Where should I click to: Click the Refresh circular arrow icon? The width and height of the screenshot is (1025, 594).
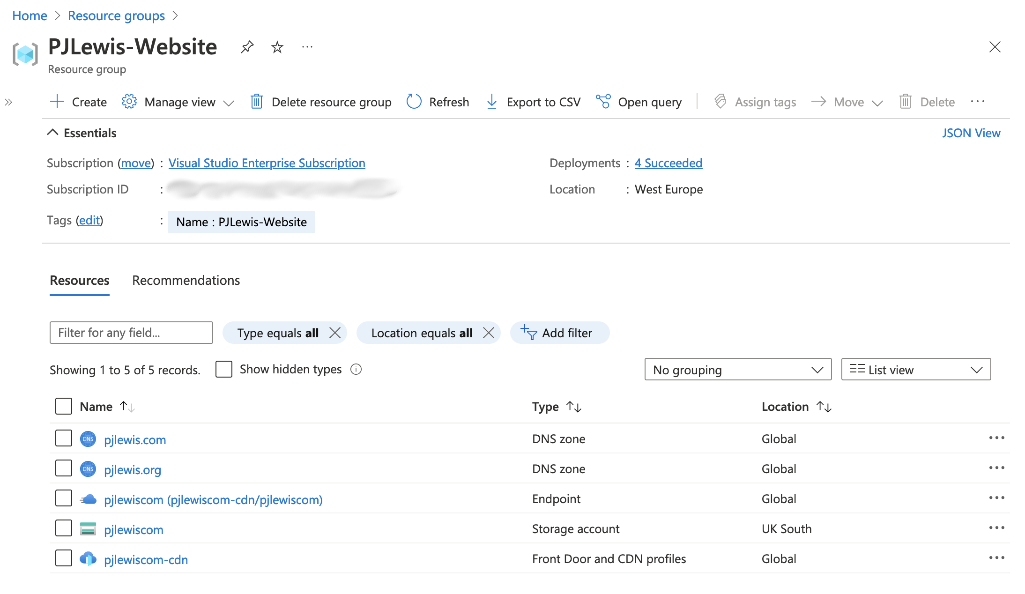click(414, 102)
